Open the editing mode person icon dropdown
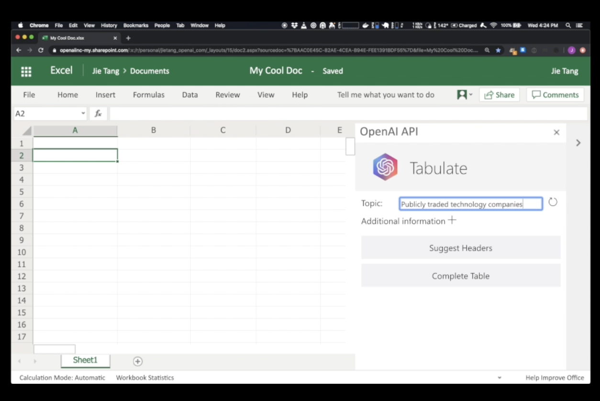The width and height of the screenshot is (600, 401). tap(464, 95)
